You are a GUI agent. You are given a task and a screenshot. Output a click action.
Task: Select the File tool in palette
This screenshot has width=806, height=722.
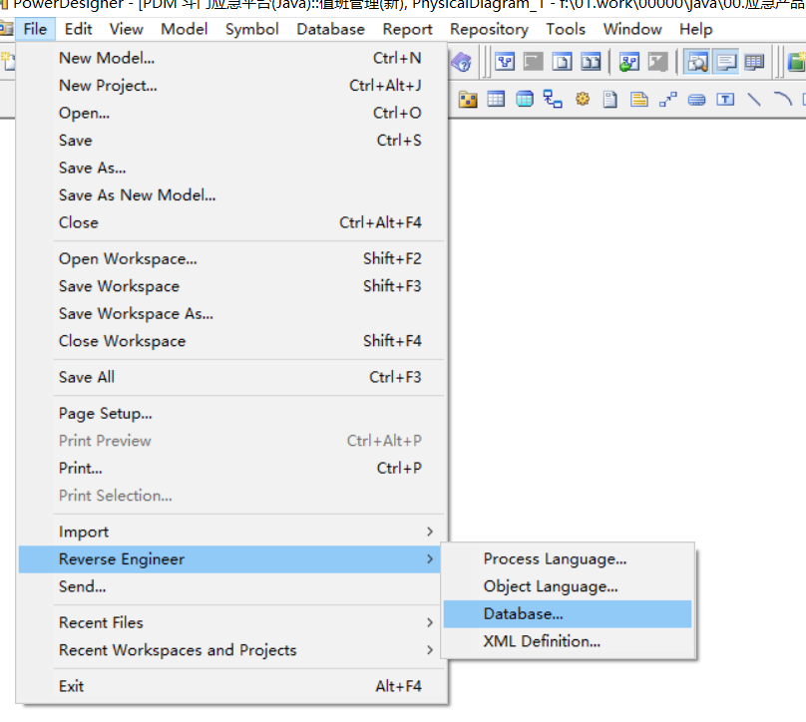click(610, 99)
